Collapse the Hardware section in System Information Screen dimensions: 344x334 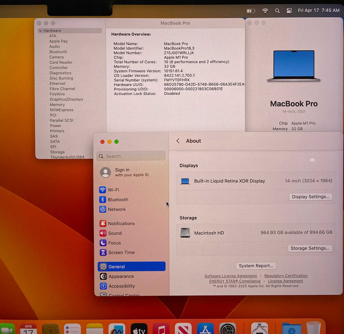[x=40, y=31]
